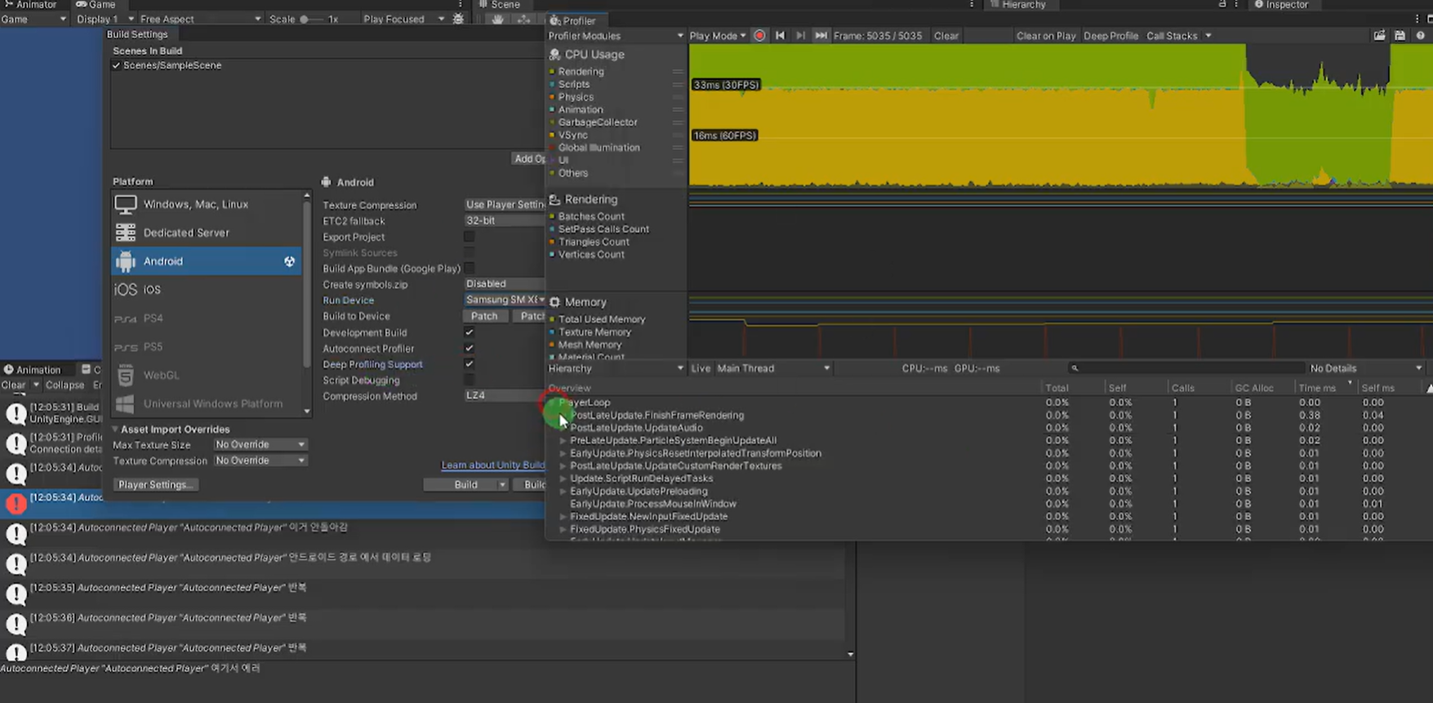Uncheck Development Build checkbox
Image resolution: width=1433 pixels, height=703 pixels.
click(469, 332)
